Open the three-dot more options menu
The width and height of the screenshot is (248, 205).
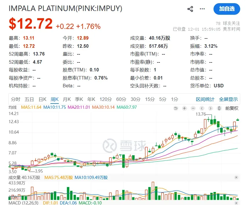(202, 9)
